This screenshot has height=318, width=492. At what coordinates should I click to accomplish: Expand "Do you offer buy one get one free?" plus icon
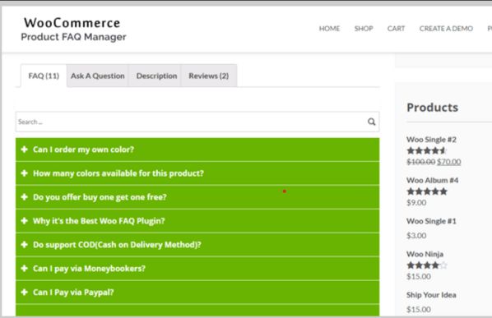pos(24,197)
